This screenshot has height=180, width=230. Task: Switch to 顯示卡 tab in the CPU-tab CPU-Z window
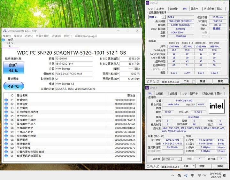[194, 94]
